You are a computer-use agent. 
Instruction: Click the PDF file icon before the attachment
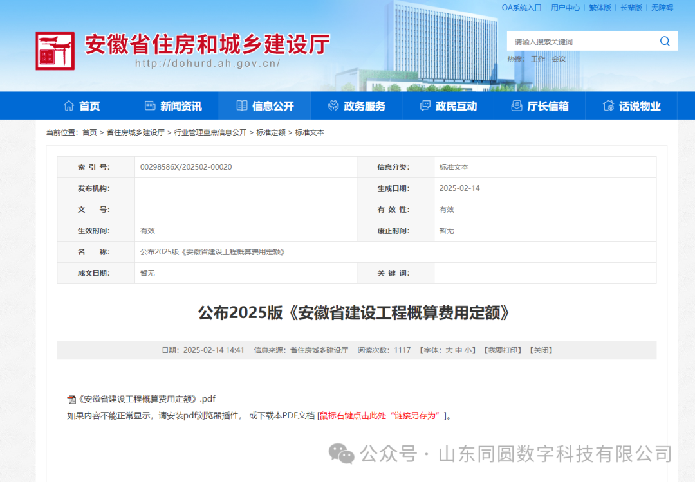tap(71, 399)
